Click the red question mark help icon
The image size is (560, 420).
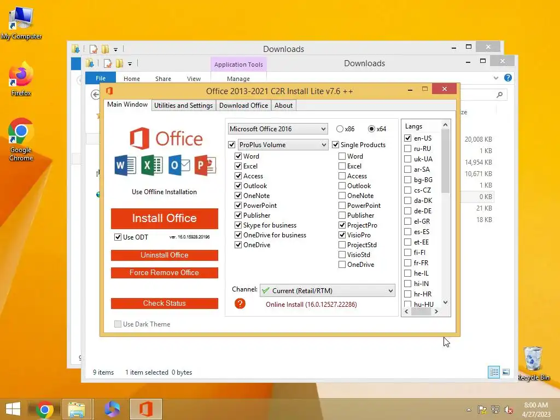[240, 304]
